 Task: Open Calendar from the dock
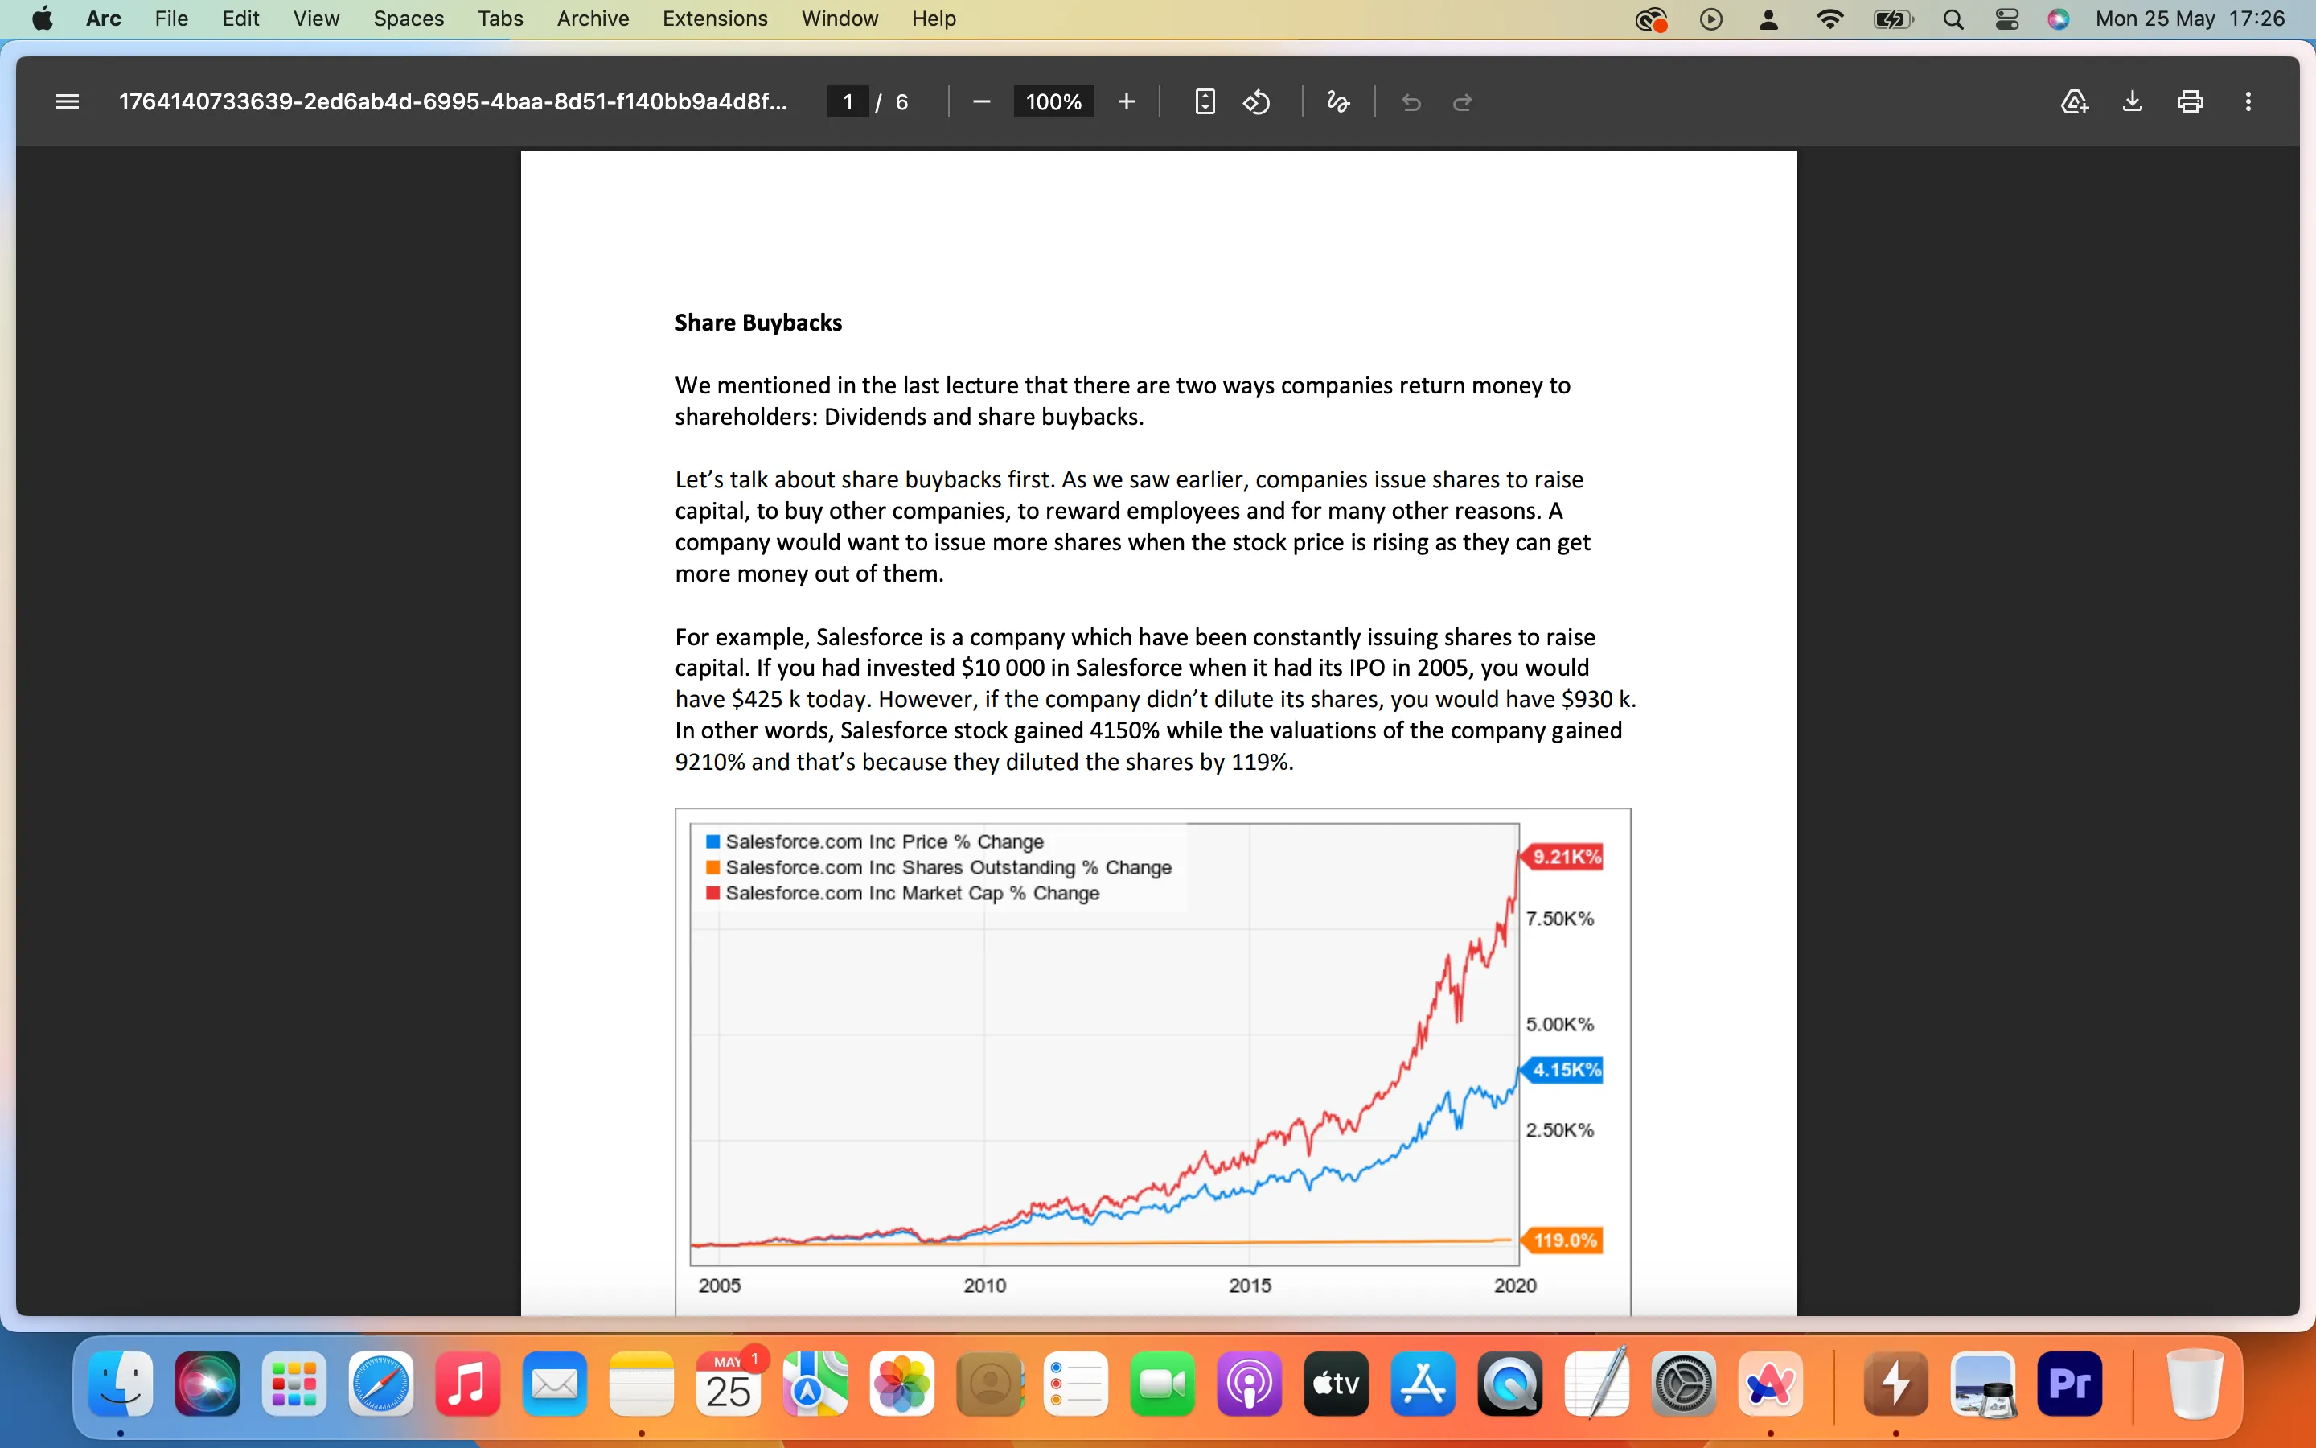tap(729, 1383)
